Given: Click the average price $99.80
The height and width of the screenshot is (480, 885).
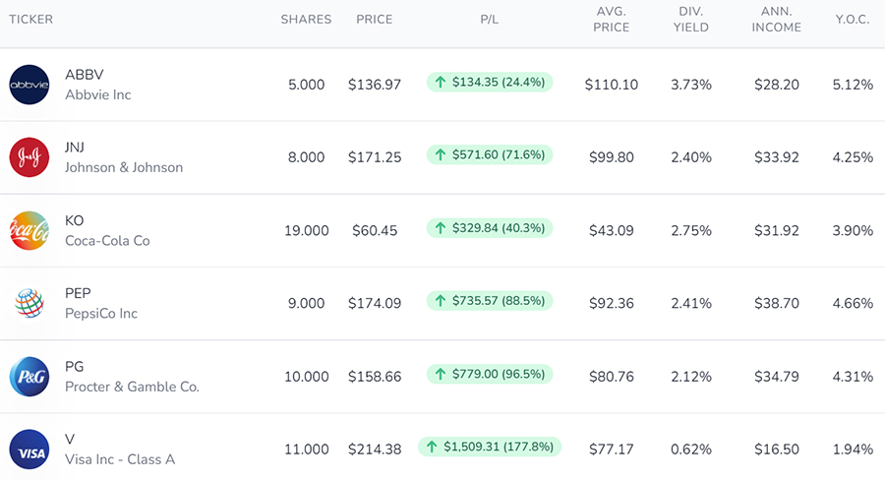Looking at the screenshot, I should coord(612,157).
